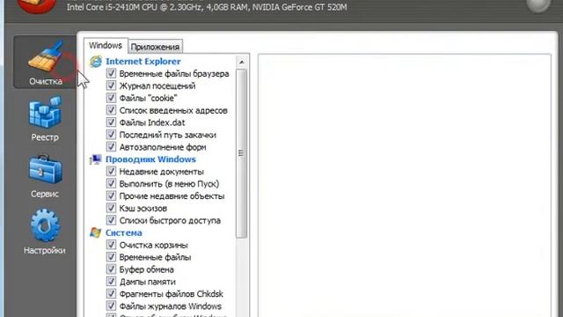Toggle Файлы Index.dat checkbox
563x317 pixels.
pos(112,122)
